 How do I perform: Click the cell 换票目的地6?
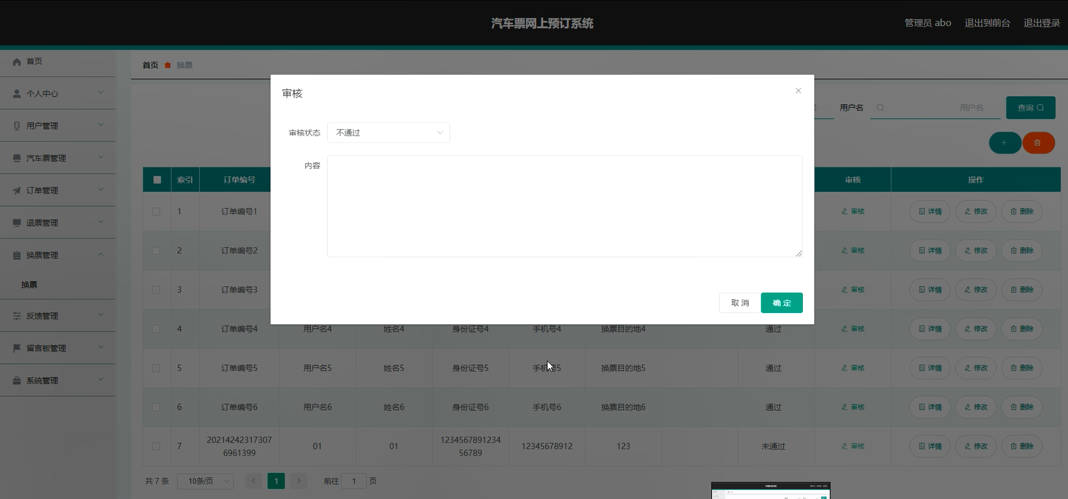(x=623, y=407)
